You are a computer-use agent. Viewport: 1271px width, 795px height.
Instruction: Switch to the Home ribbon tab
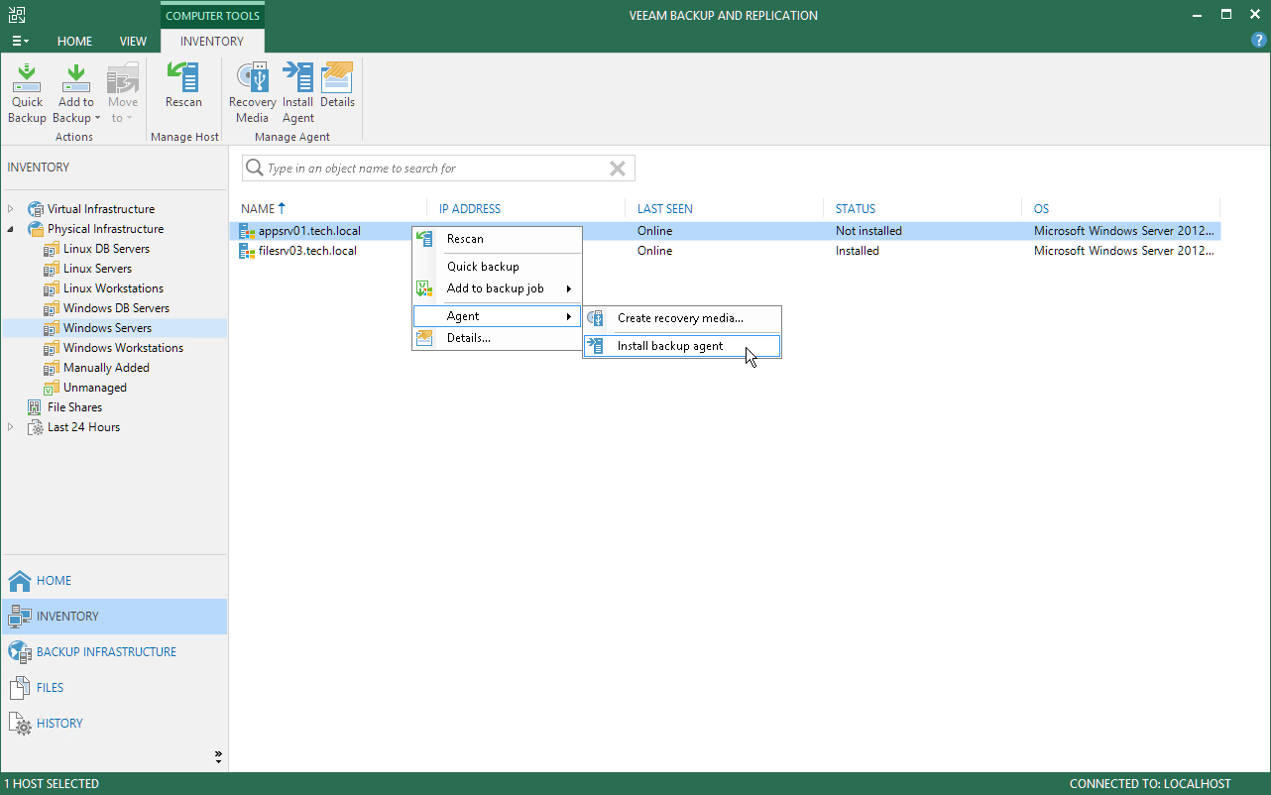(74, 42)
